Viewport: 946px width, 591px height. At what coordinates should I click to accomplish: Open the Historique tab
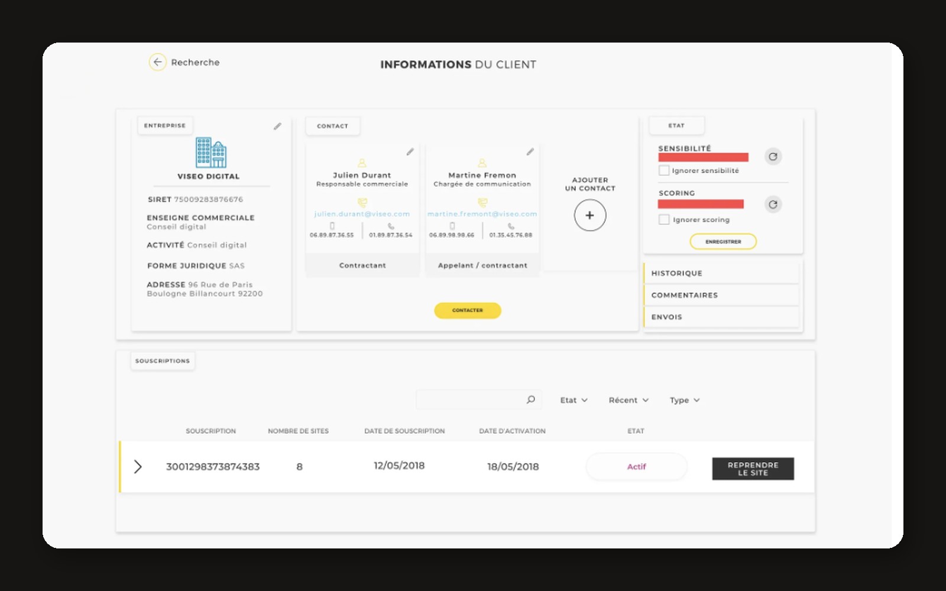pos(721,273)
